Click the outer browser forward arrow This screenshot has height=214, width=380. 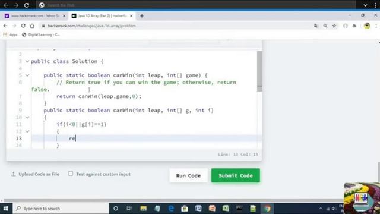(x=16, y=5)
